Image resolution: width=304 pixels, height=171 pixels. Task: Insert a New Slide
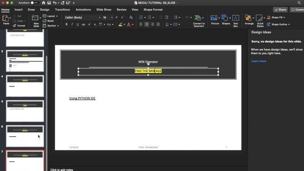(36, 21)
